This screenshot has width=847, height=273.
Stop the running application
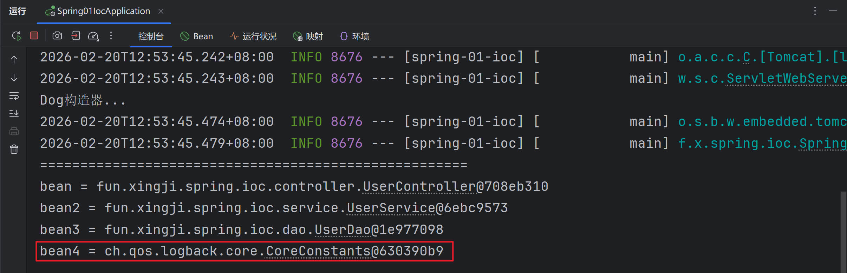pos(34,36)
